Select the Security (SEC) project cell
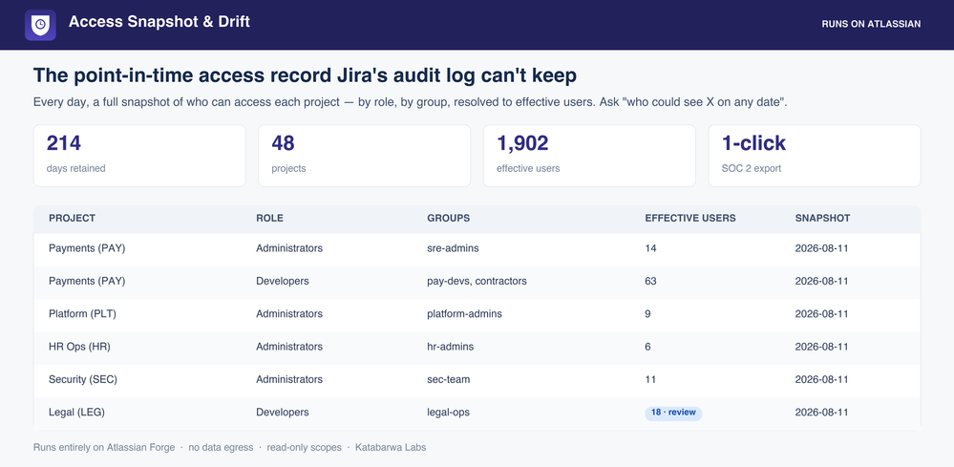The height and width of the screenshot is (467, 954). (83, 380)
